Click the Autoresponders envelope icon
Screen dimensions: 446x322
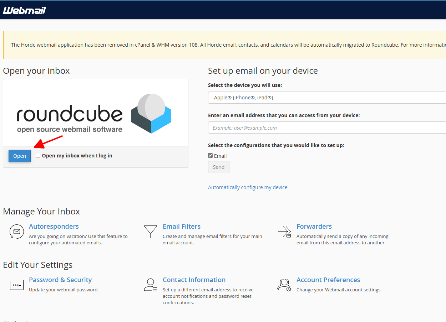16,232
